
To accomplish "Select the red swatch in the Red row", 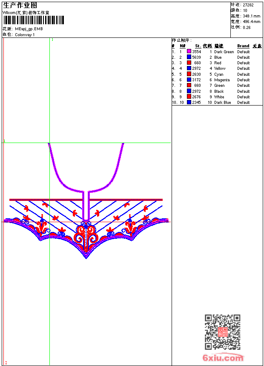I will coord(189,63).
